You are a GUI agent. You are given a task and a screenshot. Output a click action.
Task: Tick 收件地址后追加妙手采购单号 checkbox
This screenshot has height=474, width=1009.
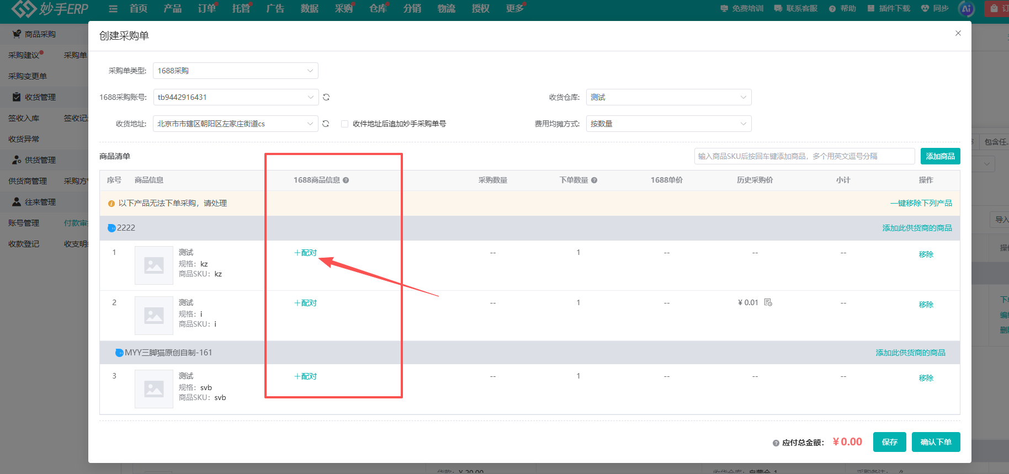344,124
